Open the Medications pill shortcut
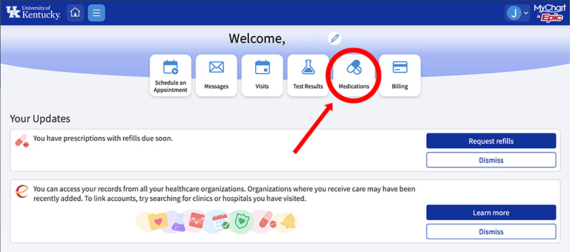570x252 pixels. click(x=354, y=75)
